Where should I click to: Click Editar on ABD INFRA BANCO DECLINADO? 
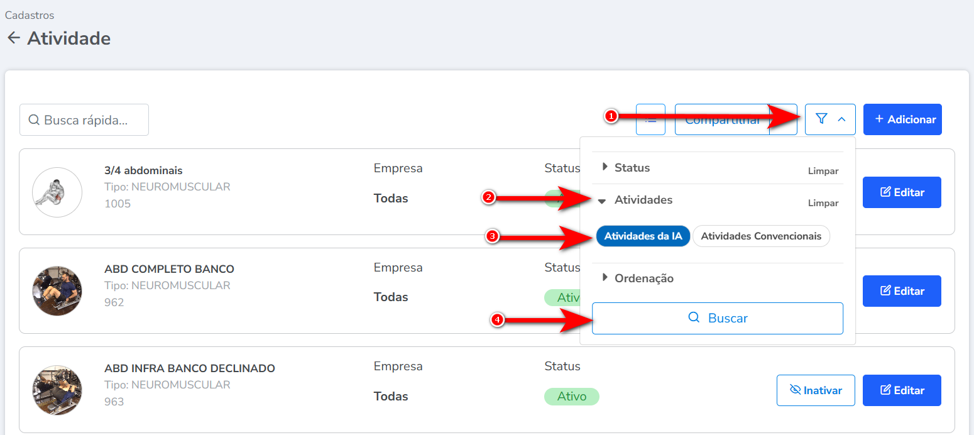[x=901, y=390]
